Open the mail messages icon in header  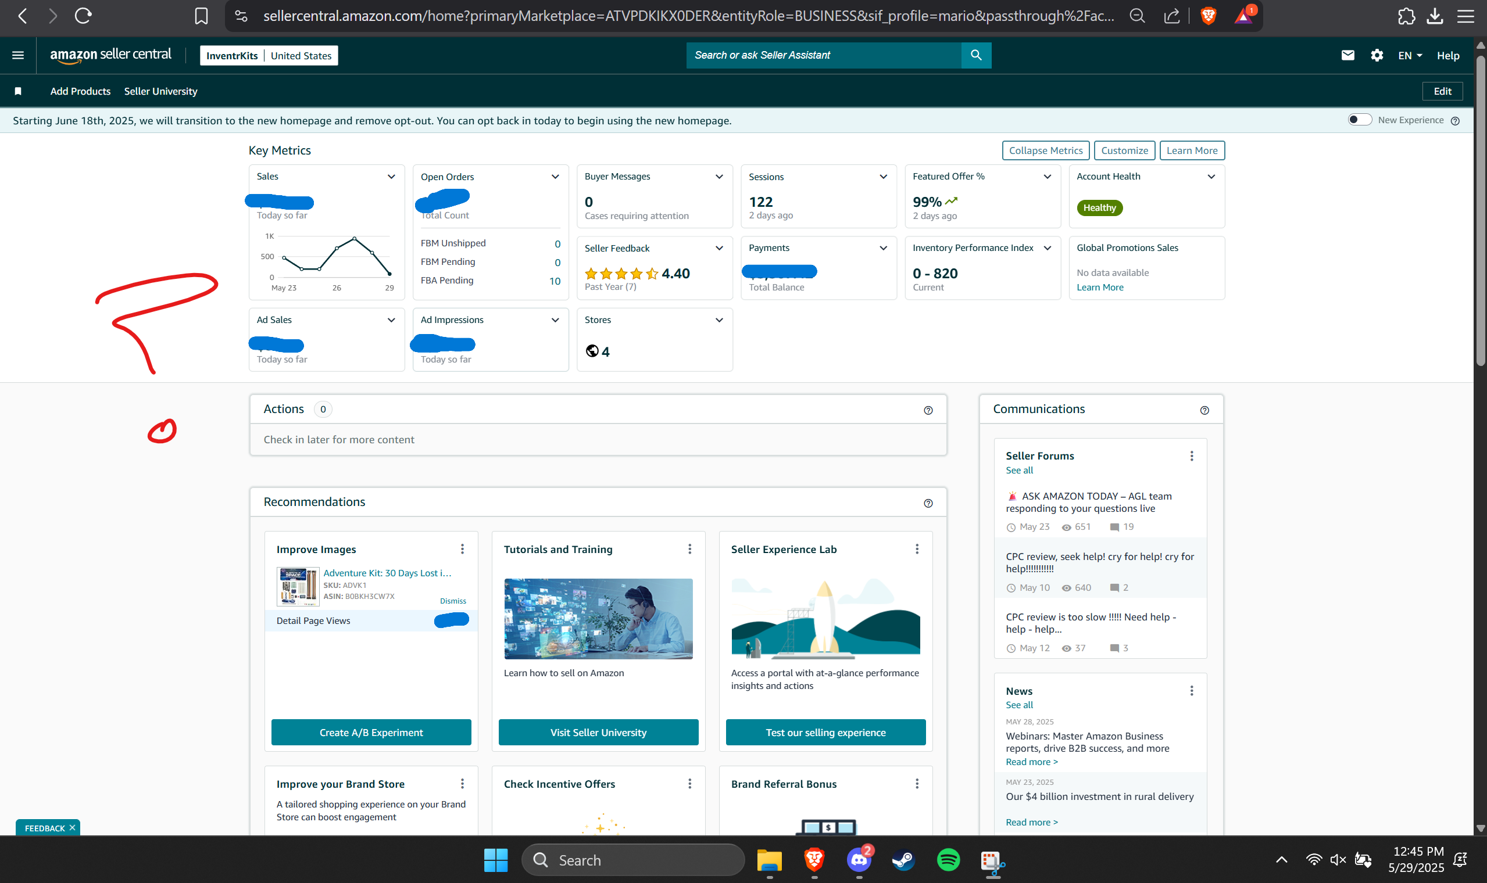tap(1347, 55)
